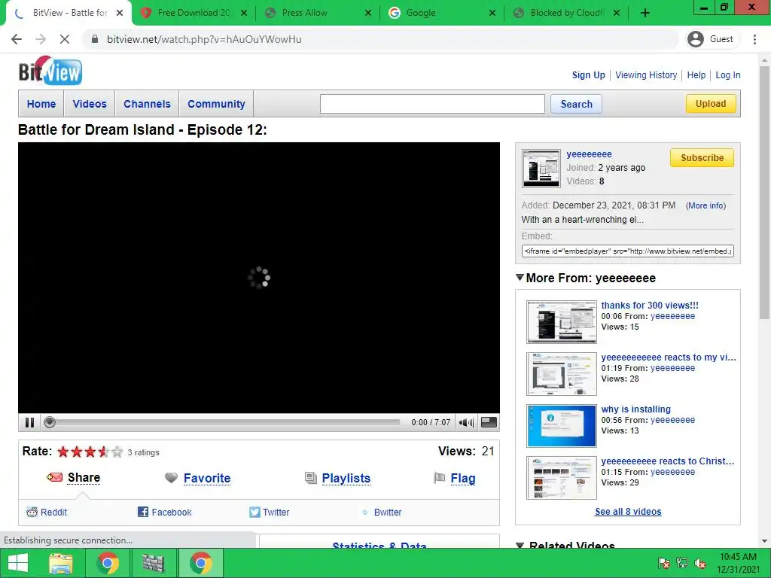The image size is (771, 578).
Task: Open the Home tab
Action: point(41,104)
